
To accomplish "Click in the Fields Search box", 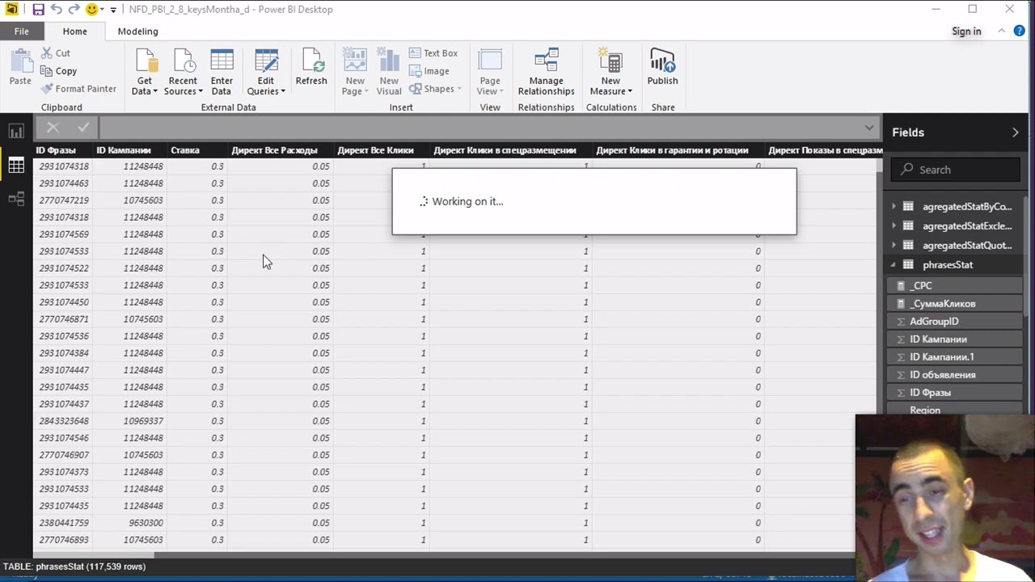I will 956,170.
